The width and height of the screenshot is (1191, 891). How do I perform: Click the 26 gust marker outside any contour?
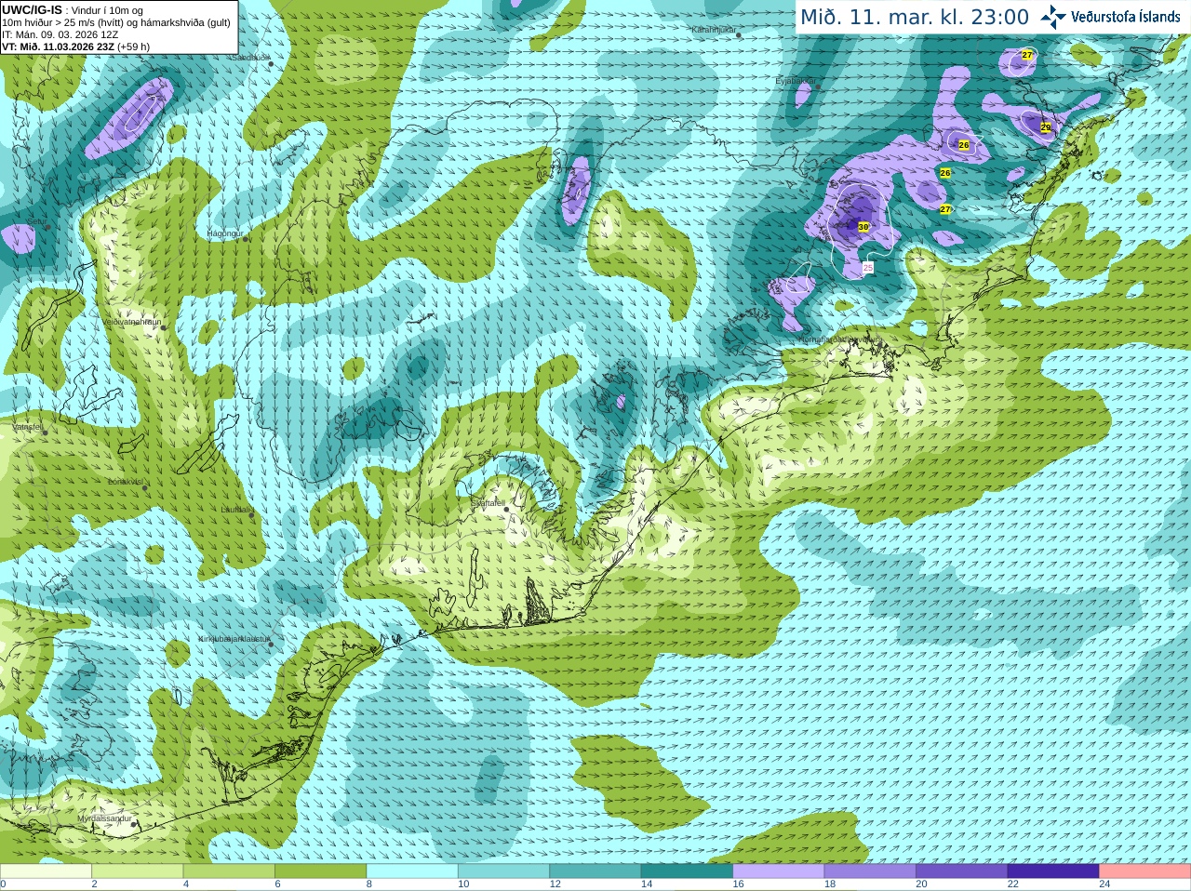click(945, 173)
